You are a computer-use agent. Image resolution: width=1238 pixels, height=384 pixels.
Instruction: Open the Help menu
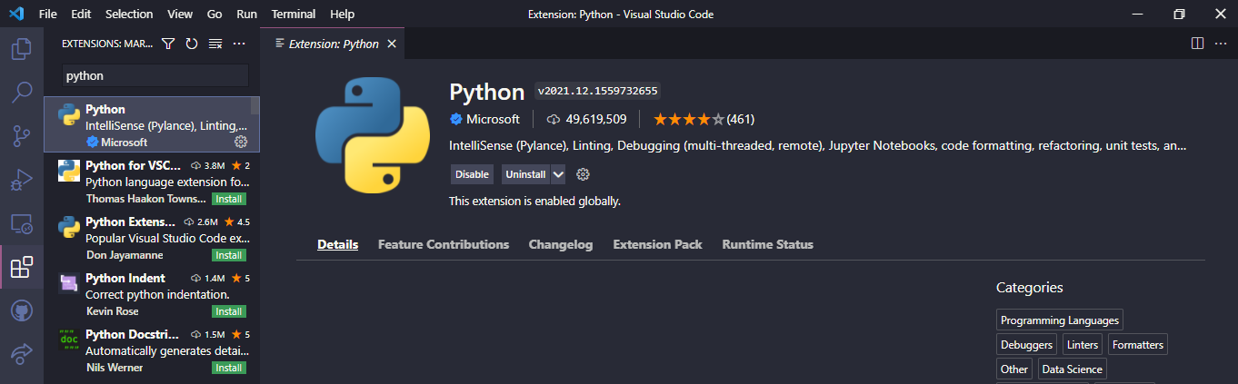click(343, 14)
